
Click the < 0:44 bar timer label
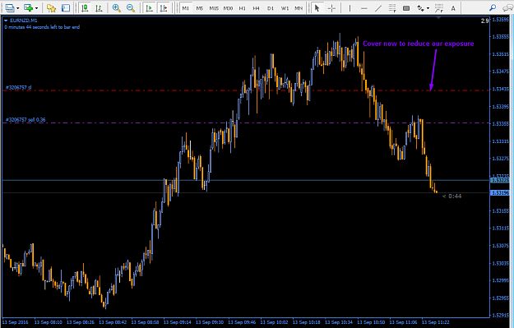(451, 196)
